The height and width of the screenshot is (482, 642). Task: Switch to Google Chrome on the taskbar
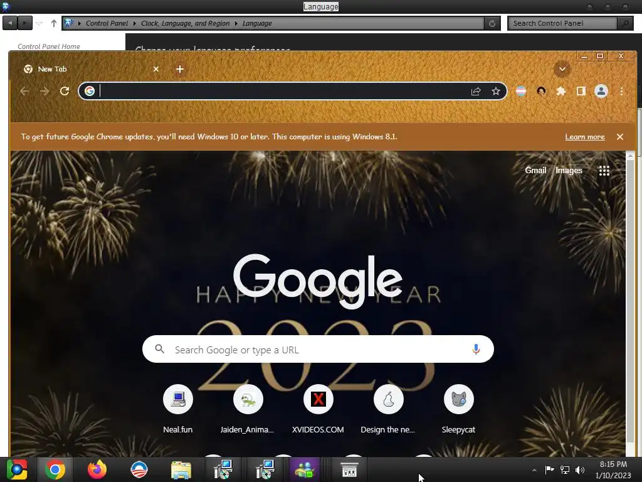tap(55, 469)
